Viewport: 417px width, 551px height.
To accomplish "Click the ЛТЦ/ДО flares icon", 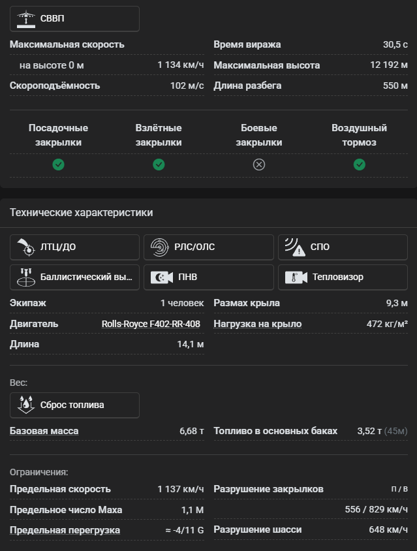I will 25,247.
